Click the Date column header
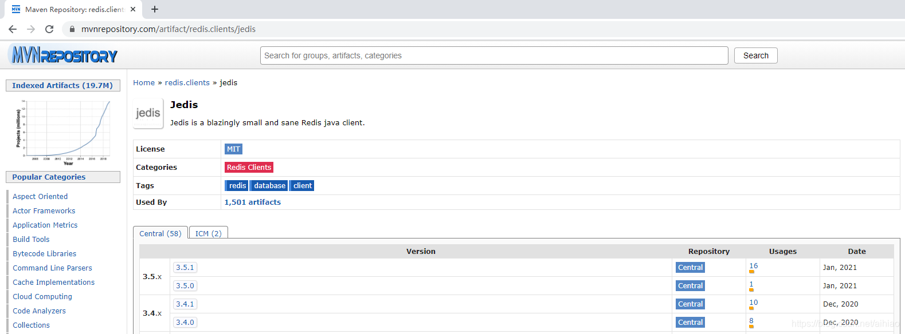The image size is (905, 334). click(x=857, y=252)
